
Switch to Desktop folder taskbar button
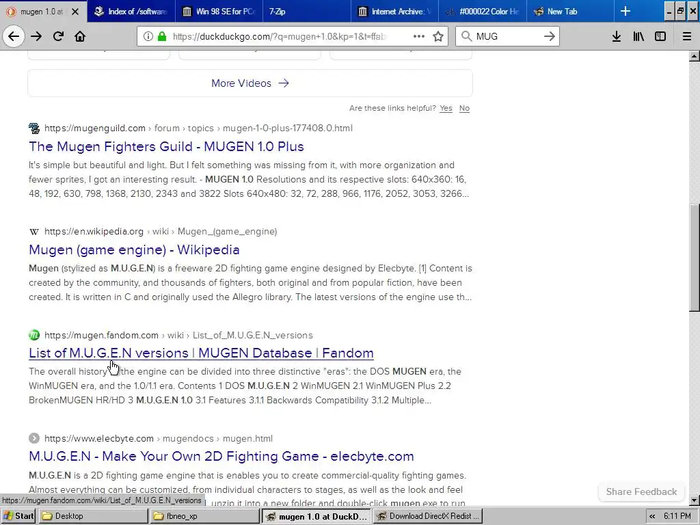(93, 516)
